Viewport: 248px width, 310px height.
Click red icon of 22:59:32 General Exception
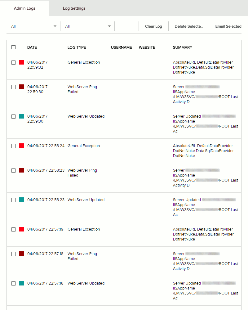point(21,62)
